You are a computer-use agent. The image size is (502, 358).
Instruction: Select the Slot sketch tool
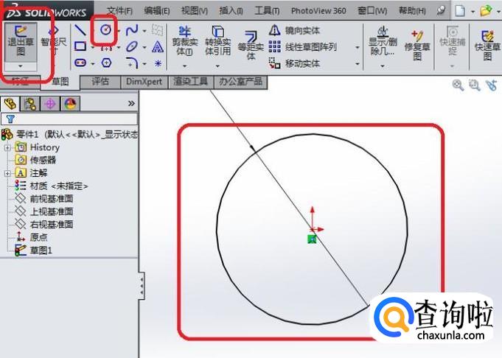click(80, 63)
